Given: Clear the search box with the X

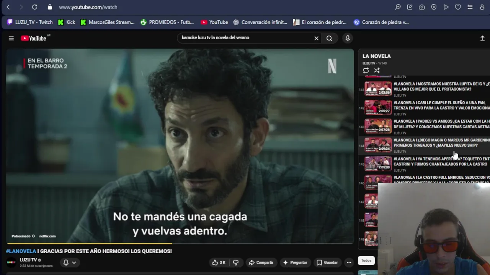Looking at the screenshot, I should pyautogui.click(x=316, y=38).
